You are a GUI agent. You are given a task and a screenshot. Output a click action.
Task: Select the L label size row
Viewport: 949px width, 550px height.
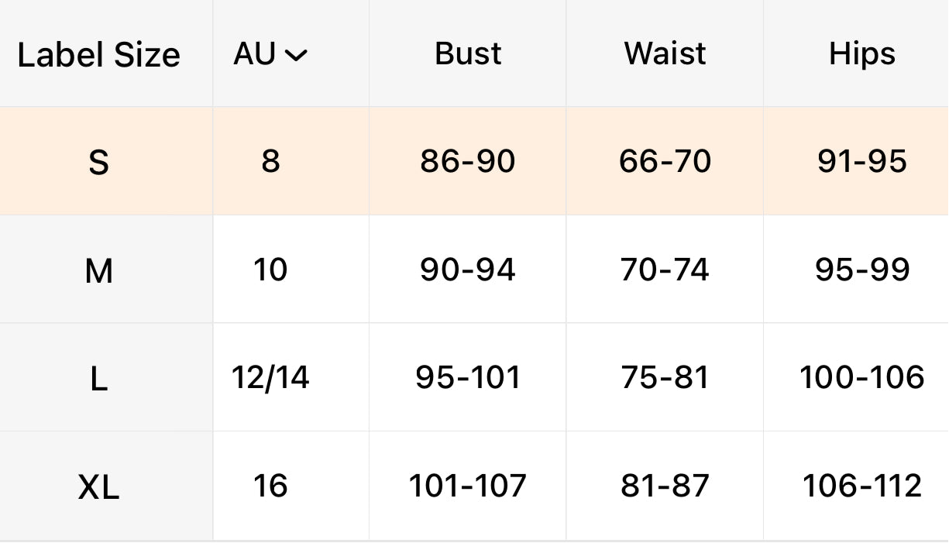click(x=98, y=379)
